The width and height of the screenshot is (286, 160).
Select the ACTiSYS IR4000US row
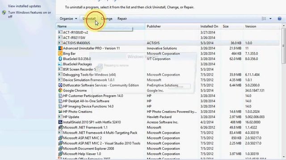click(168, 43)
